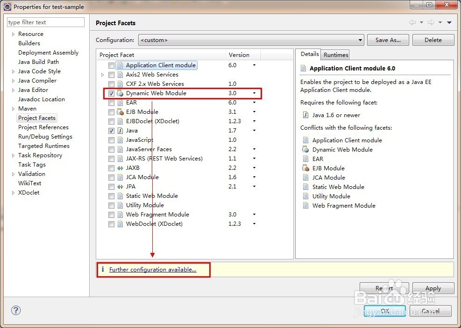Open Deployment Assembly page

48,53
